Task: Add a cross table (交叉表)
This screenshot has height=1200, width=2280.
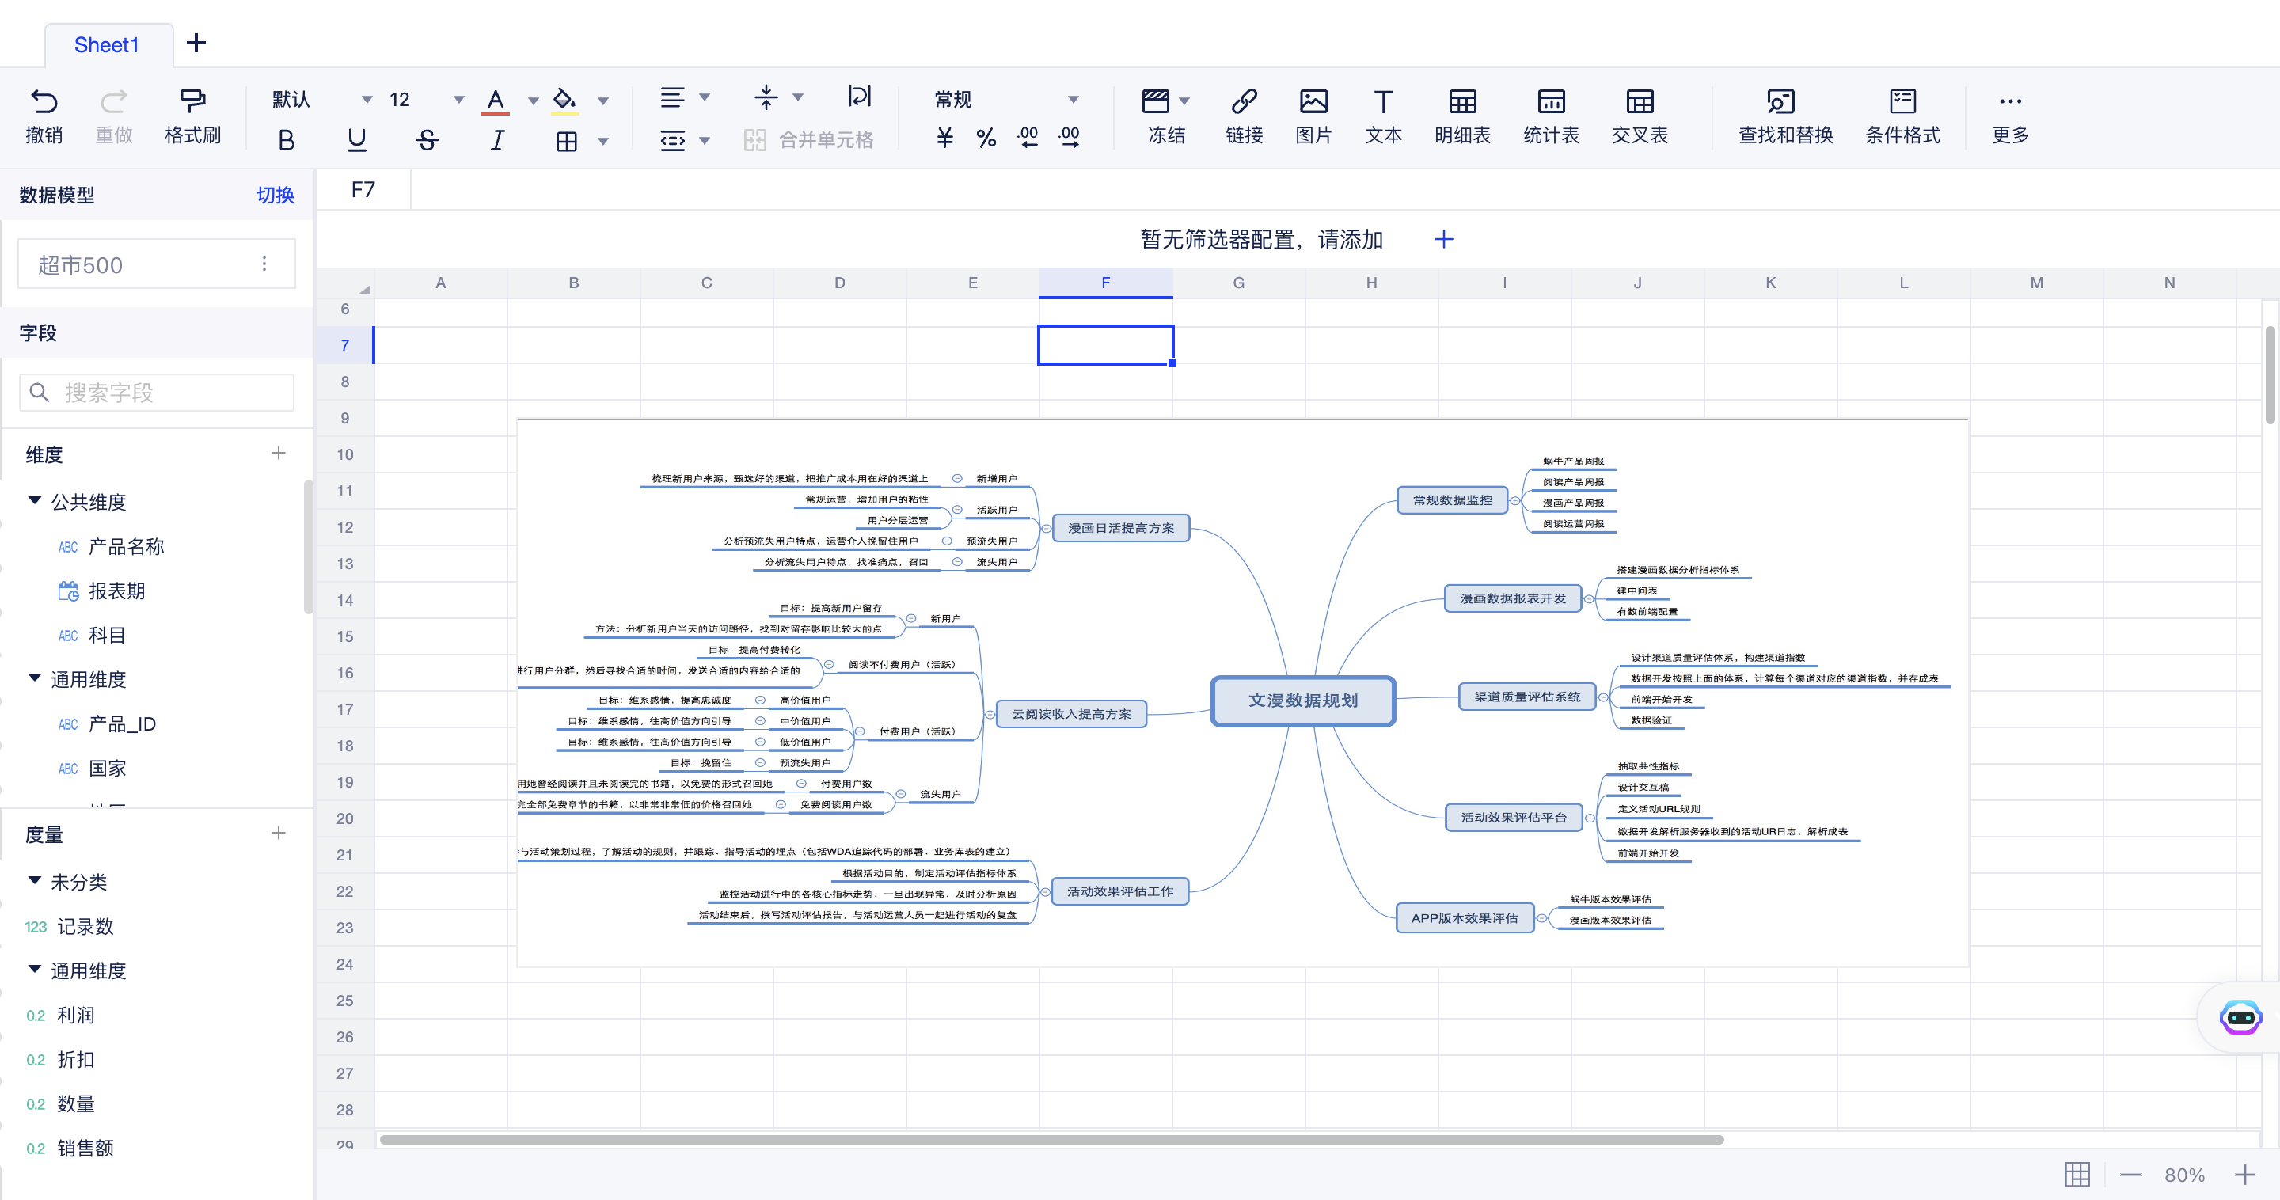Action: [x=1640, y=102]
